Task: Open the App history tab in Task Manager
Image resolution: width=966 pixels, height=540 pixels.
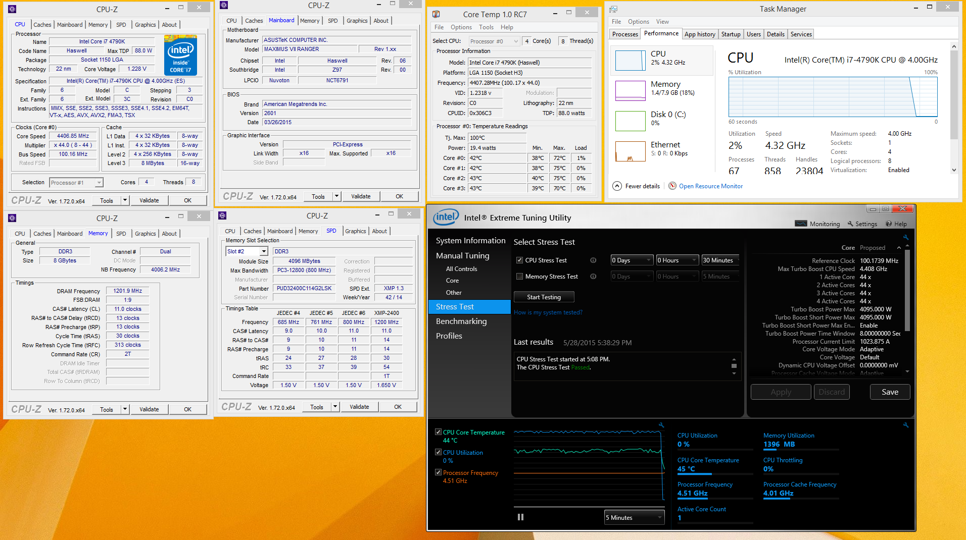Action: [700, 34]
